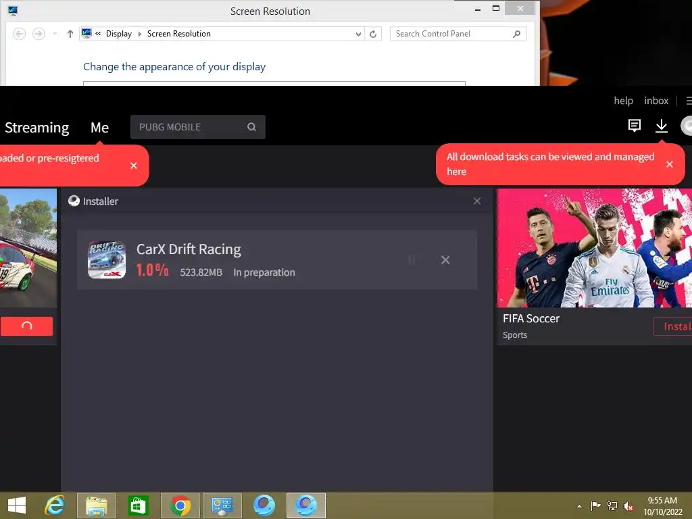Viewport: 692px width, 519px height.
Task: Click the Screen Resolution breadcrumb item
Action: 178,34
